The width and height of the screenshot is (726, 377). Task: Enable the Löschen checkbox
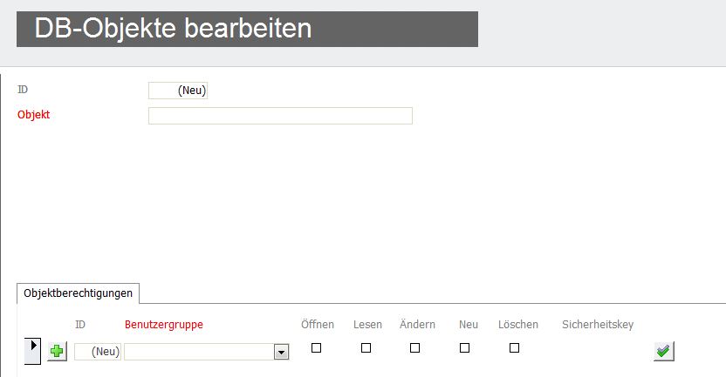514,348
